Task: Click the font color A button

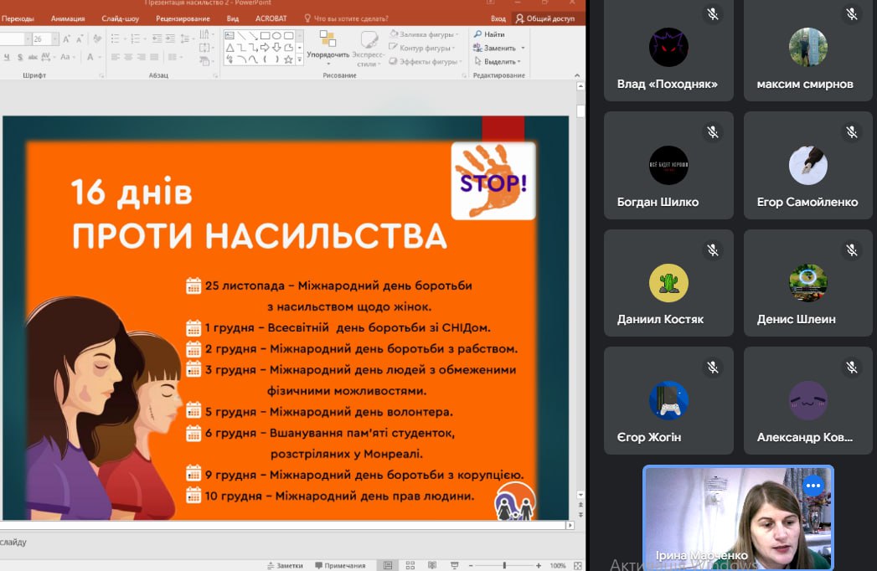Action: (90, 57)
